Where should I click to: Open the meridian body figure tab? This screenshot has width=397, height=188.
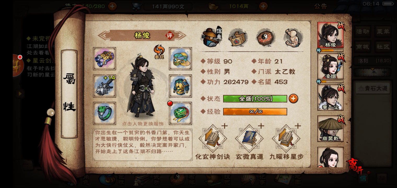click(293, 37)
